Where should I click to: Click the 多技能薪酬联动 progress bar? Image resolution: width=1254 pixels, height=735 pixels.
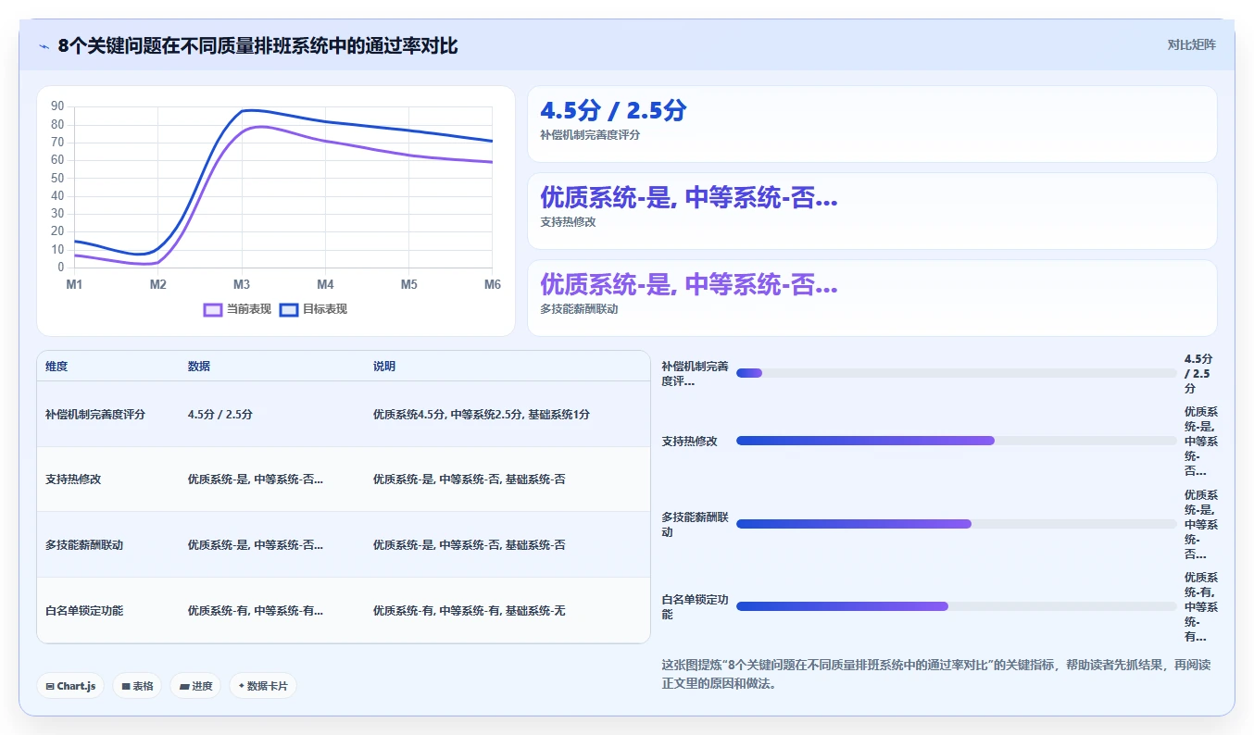coord(956,524)
